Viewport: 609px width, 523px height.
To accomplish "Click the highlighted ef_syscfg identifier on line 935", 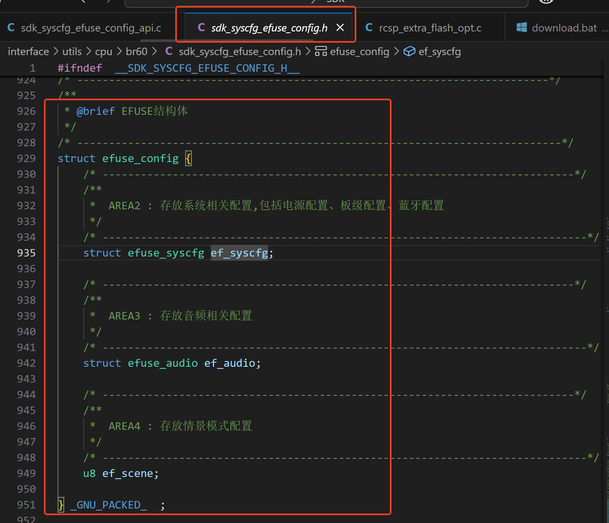I will (x=239, y=253).
